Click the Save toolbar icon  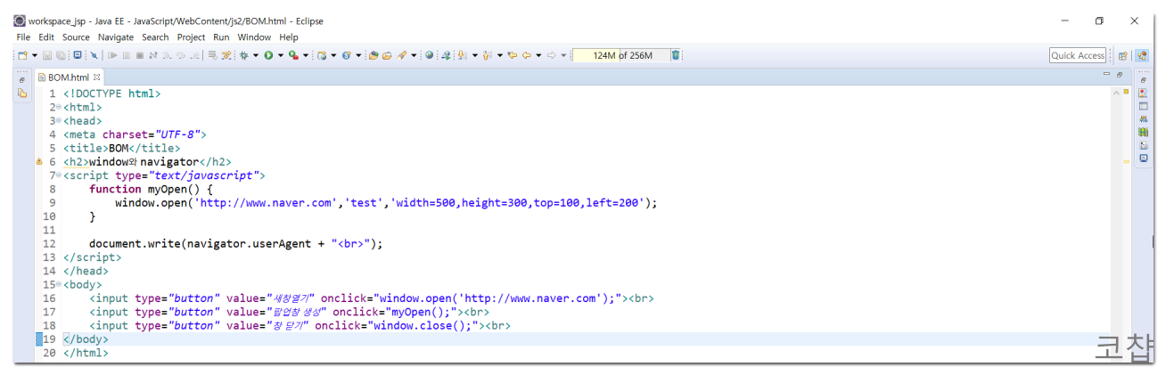tap(46, 55)
